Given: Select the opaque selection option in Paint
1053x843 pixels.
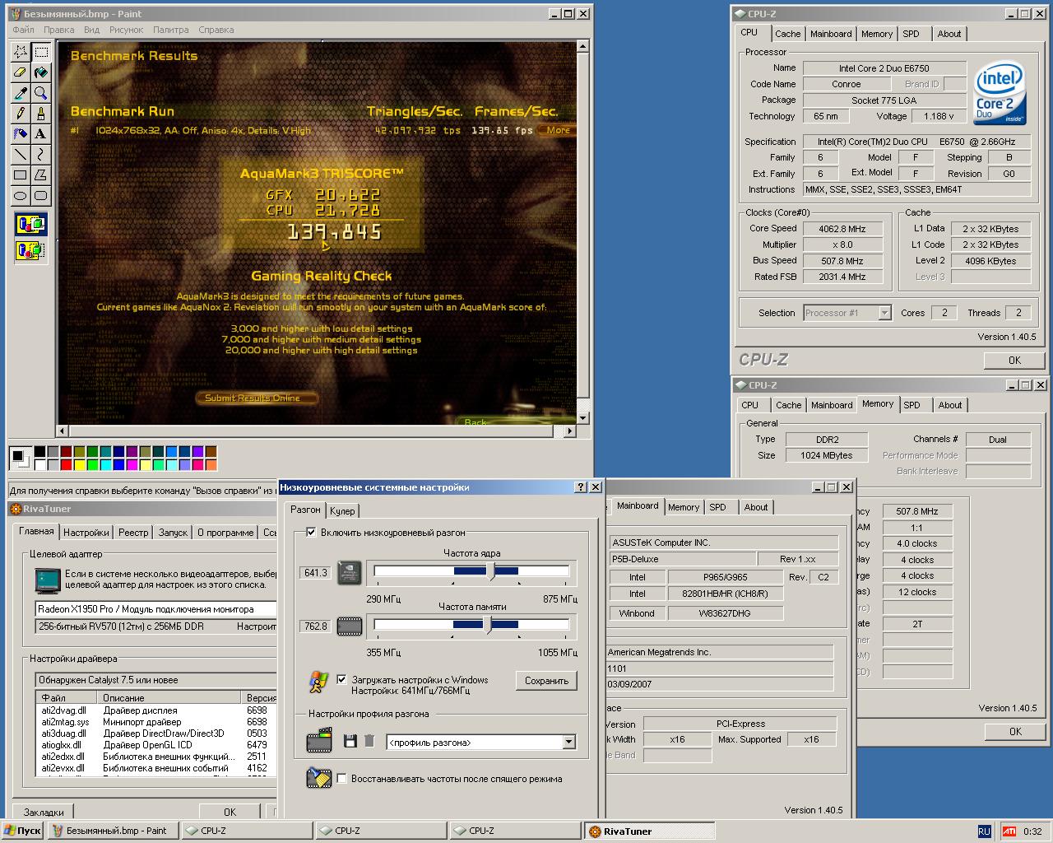Looking at the screenshot, I should (x=31, y=224).
